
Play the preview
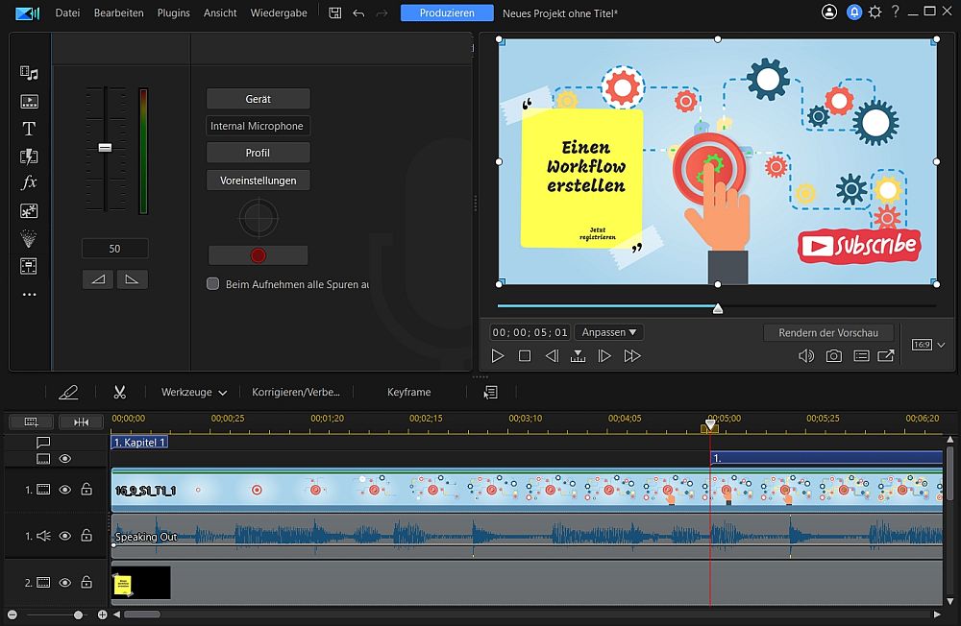pyautogui.click(x=498, y=356)
